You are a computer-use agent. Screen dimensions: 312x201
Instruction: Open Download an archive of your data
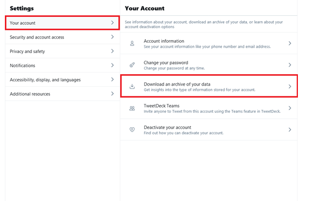coord(209,86)
